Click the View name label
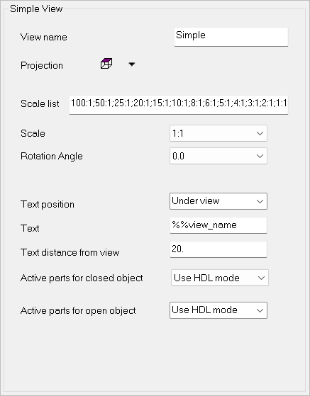The image size is (310, 396). coord(44,37)
